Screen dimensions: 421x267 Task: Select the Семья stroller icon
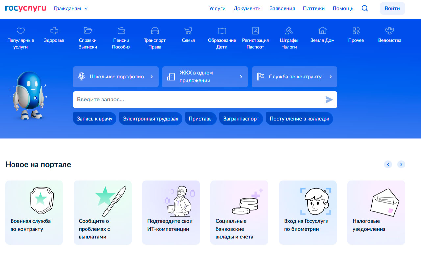pyautogui.click(x=188, y=31)
